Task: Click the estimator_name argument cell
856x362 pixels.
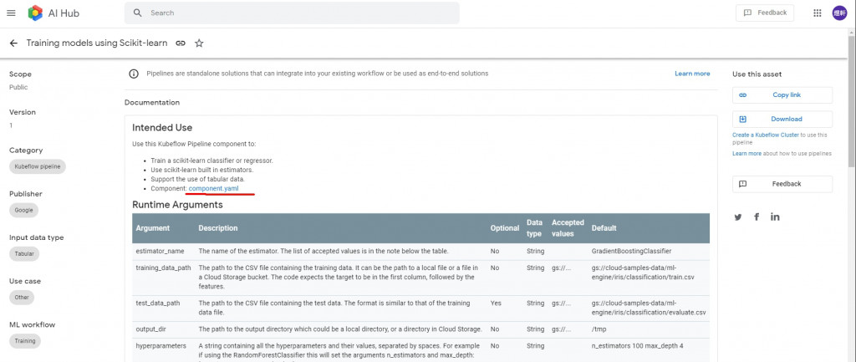Action: point(160,251)
